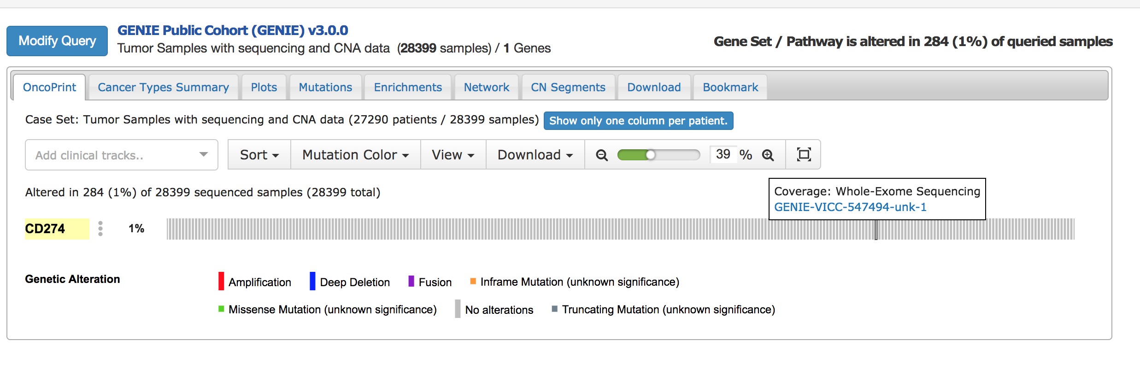Open the Network tab
This screenshot has height=376, width=1140.
tap(487, 87)
